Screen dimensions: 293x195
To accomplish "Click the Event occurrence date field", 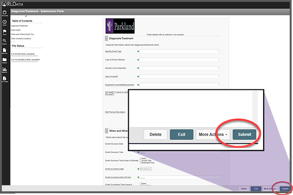I will coord(146,169).
